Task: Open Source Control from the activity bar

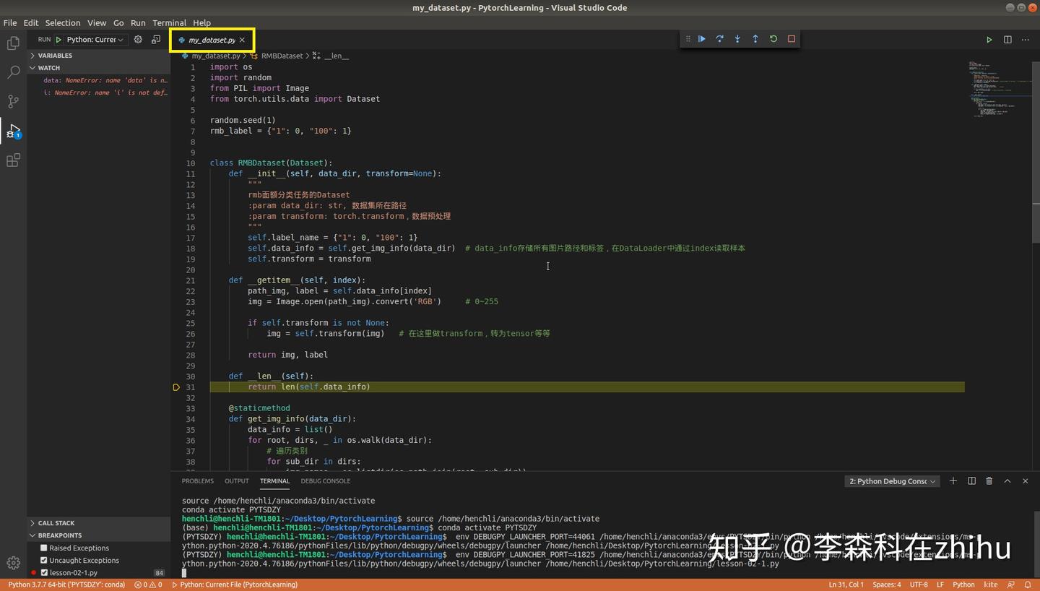Action: 13,102
